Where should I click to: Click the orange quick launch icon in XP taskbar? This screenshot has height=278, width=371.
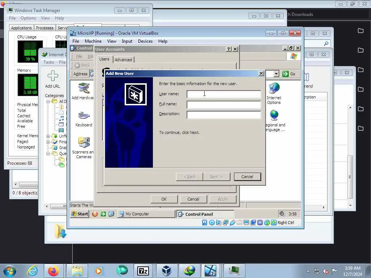coord(95,214)
